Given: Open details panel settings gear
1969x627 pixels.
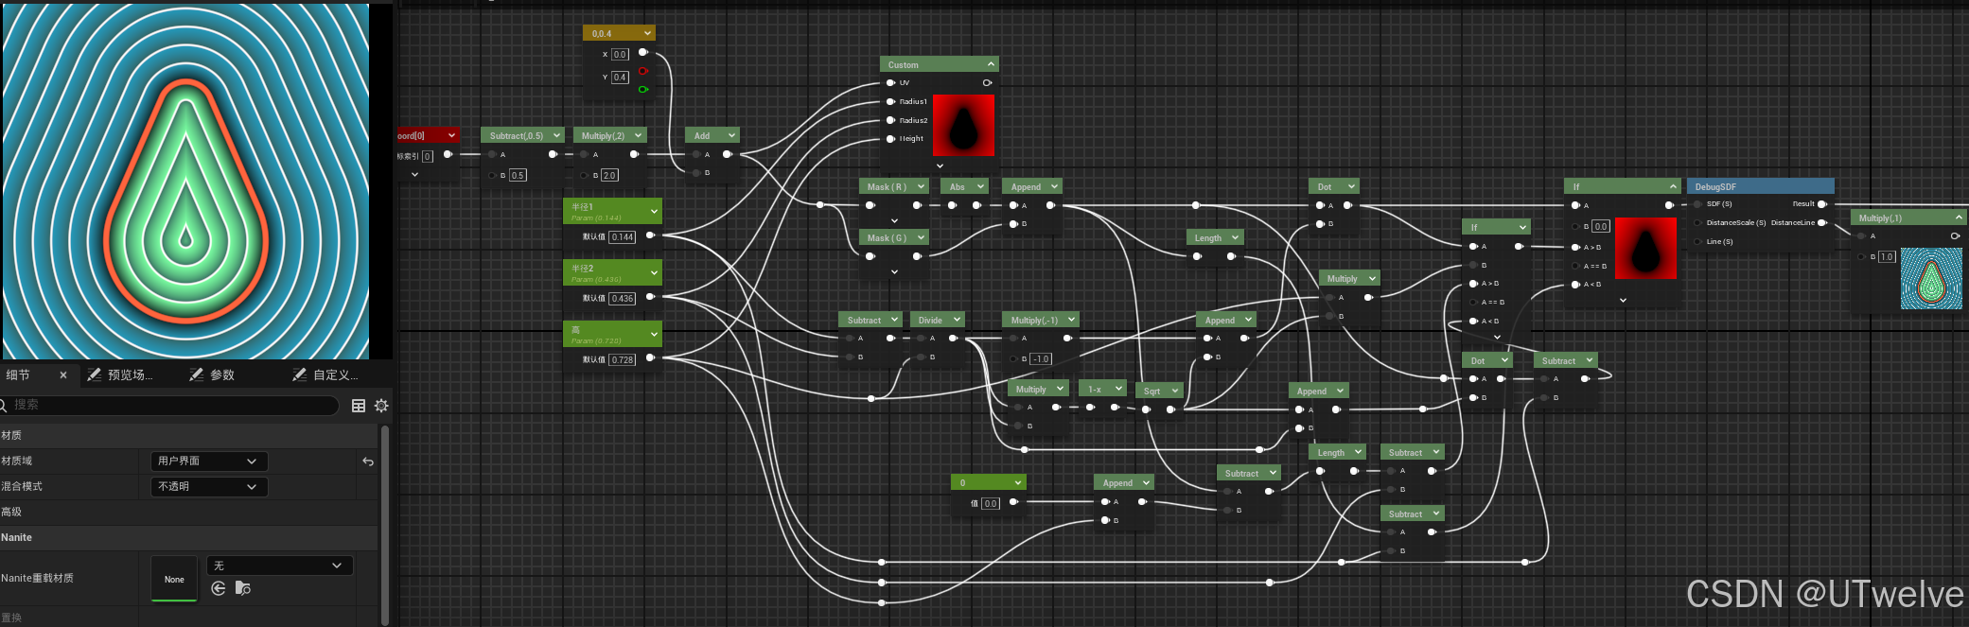Looking at the screenshot, I should [381, 406].
